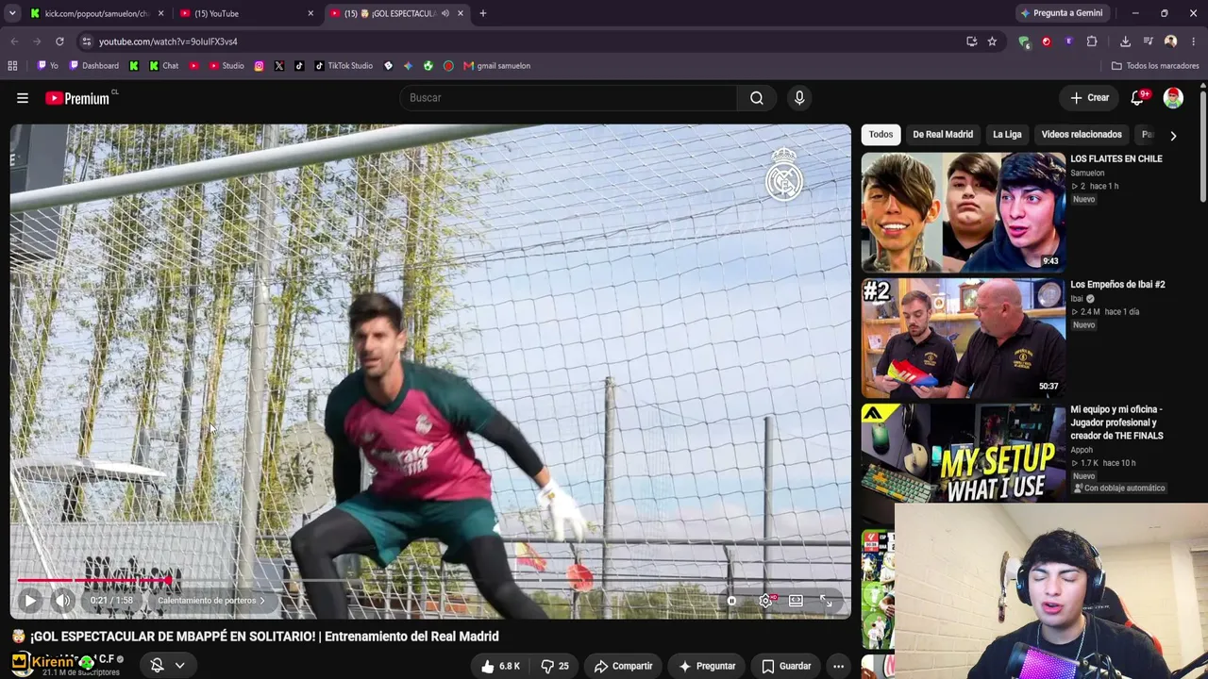Focus the Buscar search field
This screenshot has width=1208, height=679.
[569, 98]
